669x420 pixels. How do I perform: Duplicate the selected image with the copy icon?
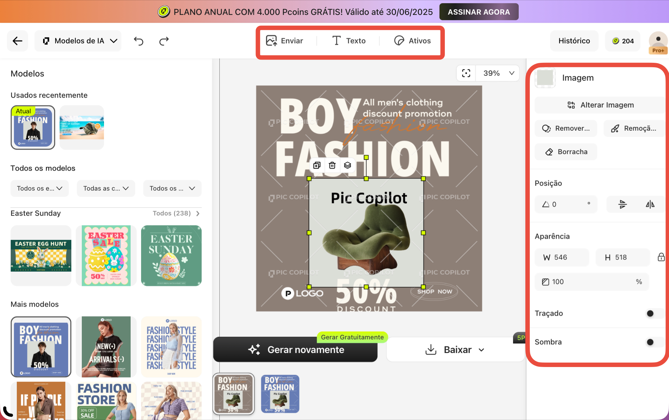317,165
